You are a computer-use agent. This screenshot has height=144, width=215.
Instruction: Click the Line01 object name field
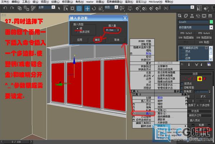[193, 22]
